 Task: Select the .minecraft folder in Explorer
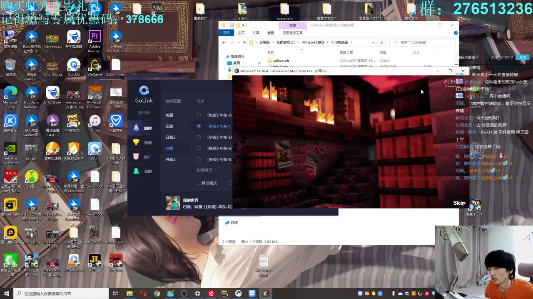[281, 61]
